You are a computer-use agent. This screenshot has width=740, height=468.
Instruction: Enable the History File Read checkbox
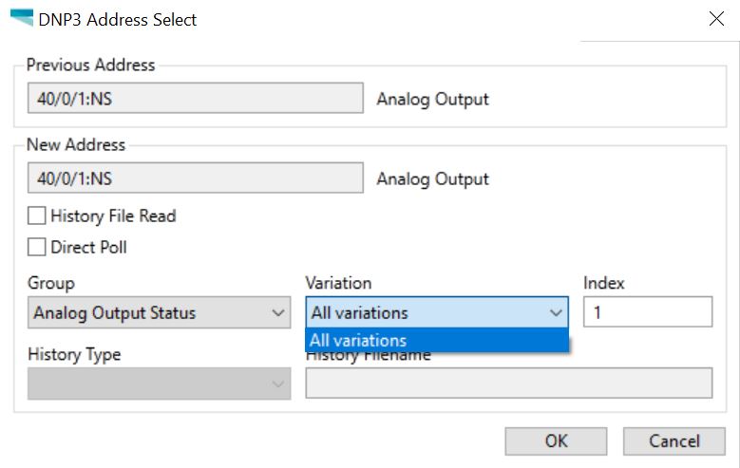pyautogui.click(x=37, y=216)
